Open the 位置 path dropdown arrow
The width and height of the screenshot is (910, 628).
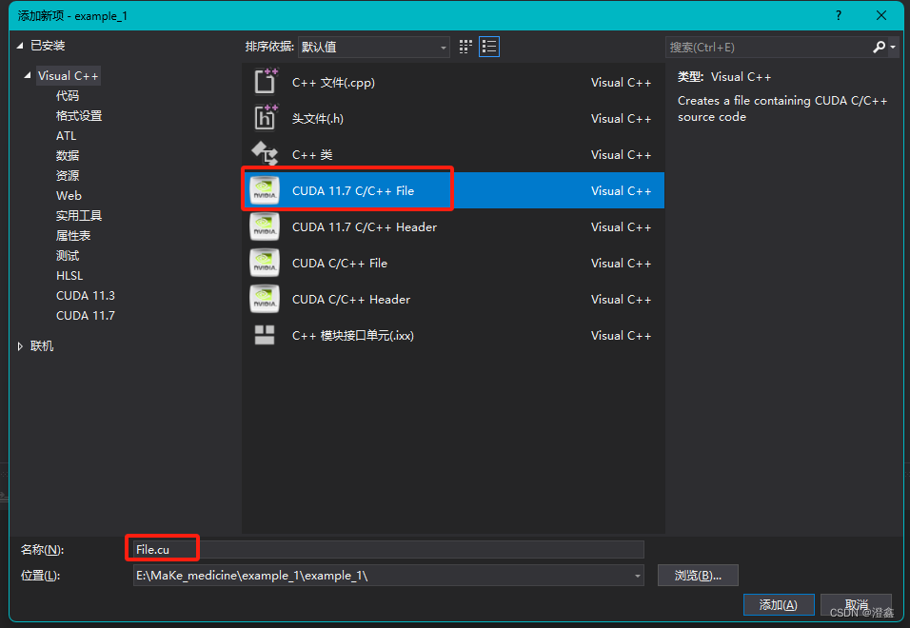tap(636, 575)
